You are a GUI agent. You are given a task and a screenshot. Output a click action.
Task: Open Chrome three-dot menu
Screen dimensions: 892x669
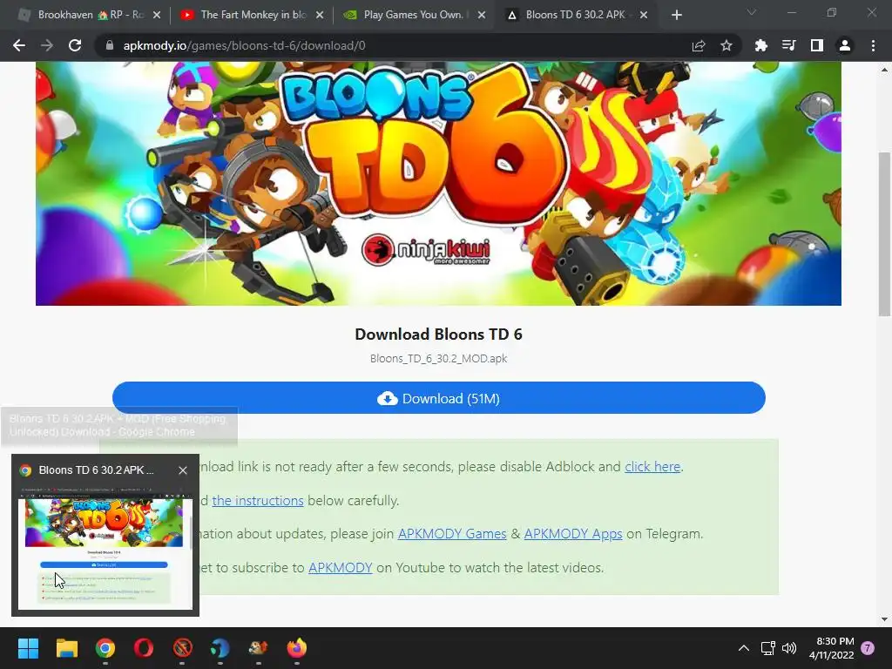[x=873, y=45]
